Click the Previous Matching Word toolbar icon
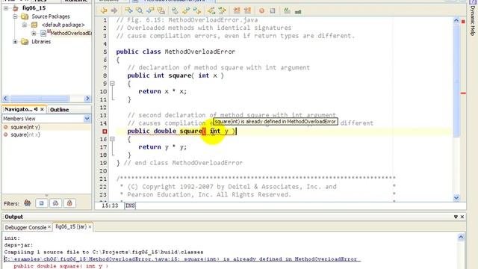Image resolution: width=478 pixels, height=269 pixels. pos(211,10)
